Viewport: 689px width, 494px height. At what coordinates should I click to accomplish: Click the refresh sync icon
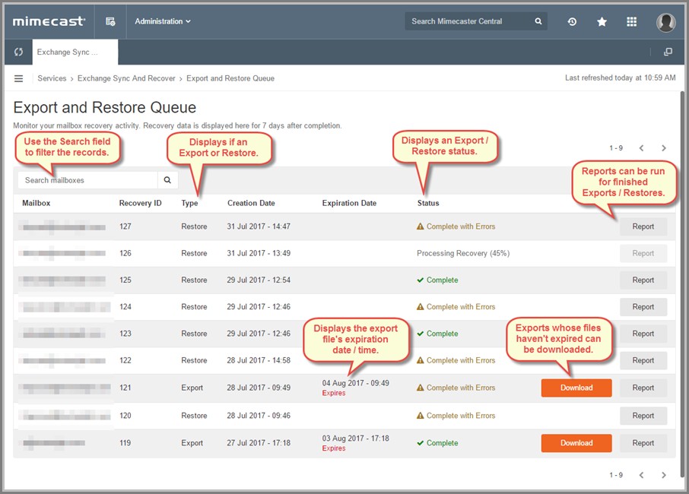point(19,52)
